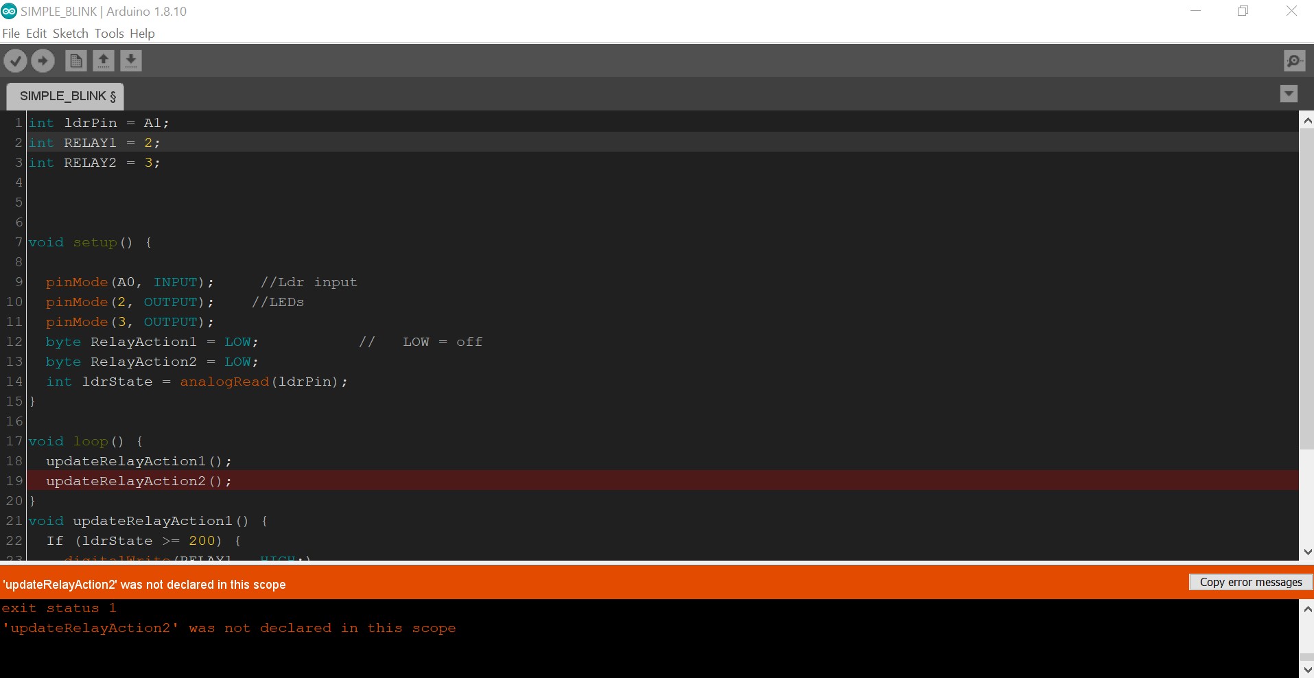Open the Tools menu

(109, 34)
